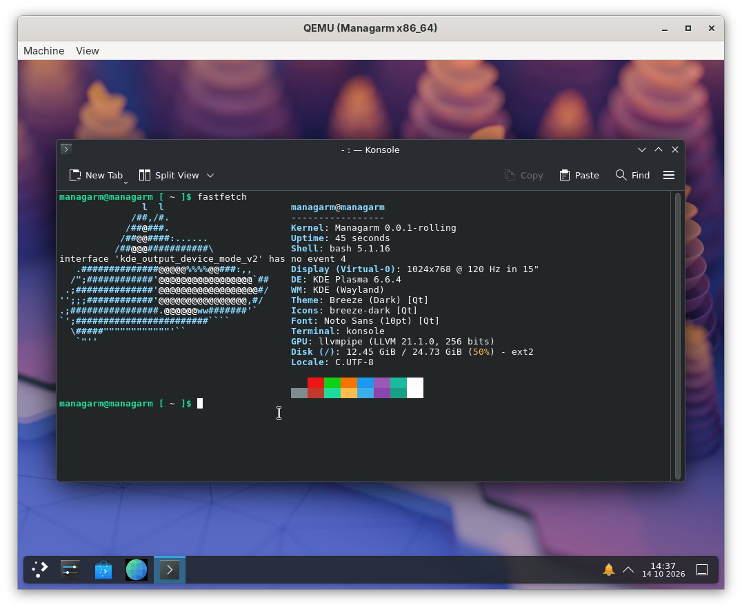742x609 pixels.
Task: Click the 'Kernel' line text
Action: click(x=373, y=228)
